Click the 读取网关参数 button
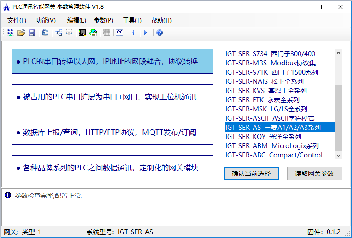 (315, 173)
